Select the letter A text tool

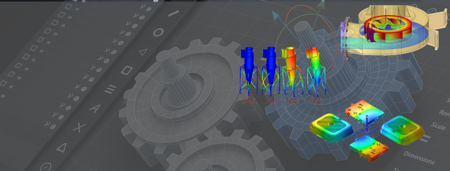point(94,108)
